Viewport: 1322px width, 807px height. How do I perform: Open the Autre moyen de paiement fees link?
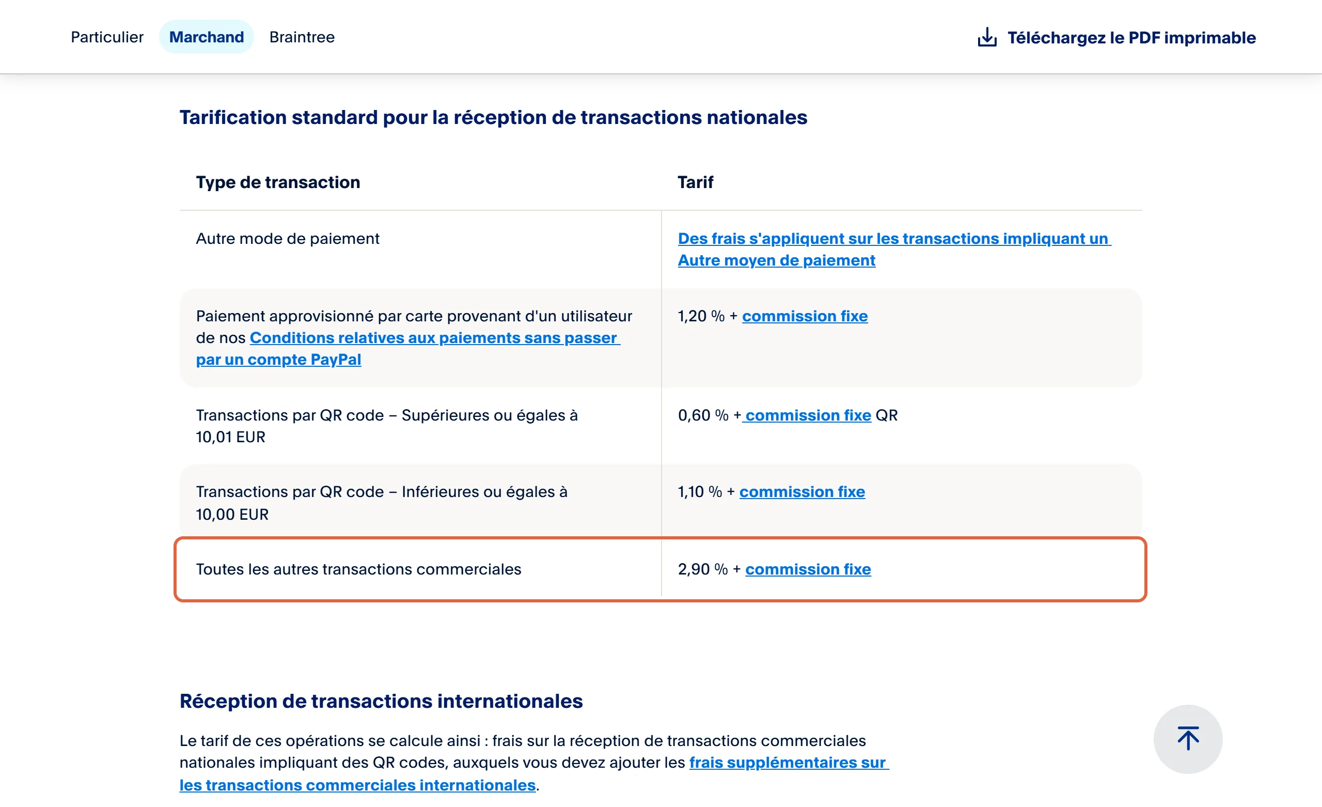(x=894, y=249)
